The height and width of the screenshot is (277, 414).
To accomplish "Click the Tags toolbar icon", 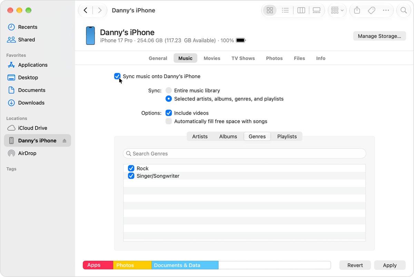I will 372,10.
